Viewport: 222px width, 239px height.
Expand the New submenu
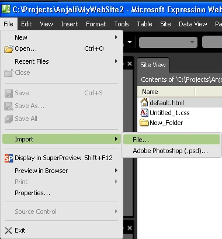[61, 37]
